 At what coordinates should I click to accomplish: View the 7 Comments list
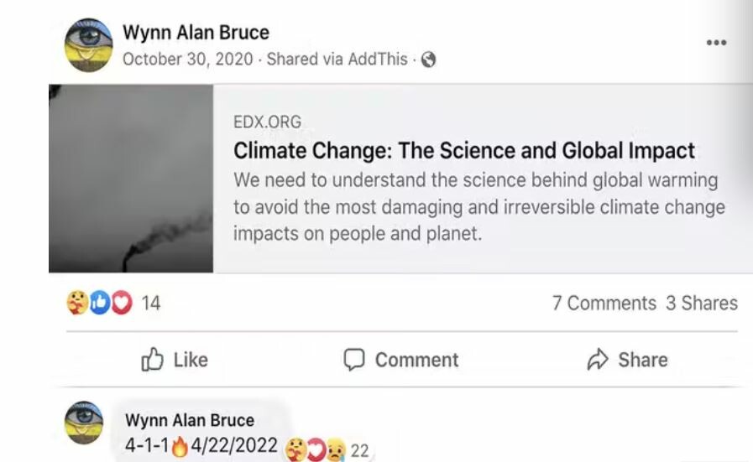coord(604,304)
